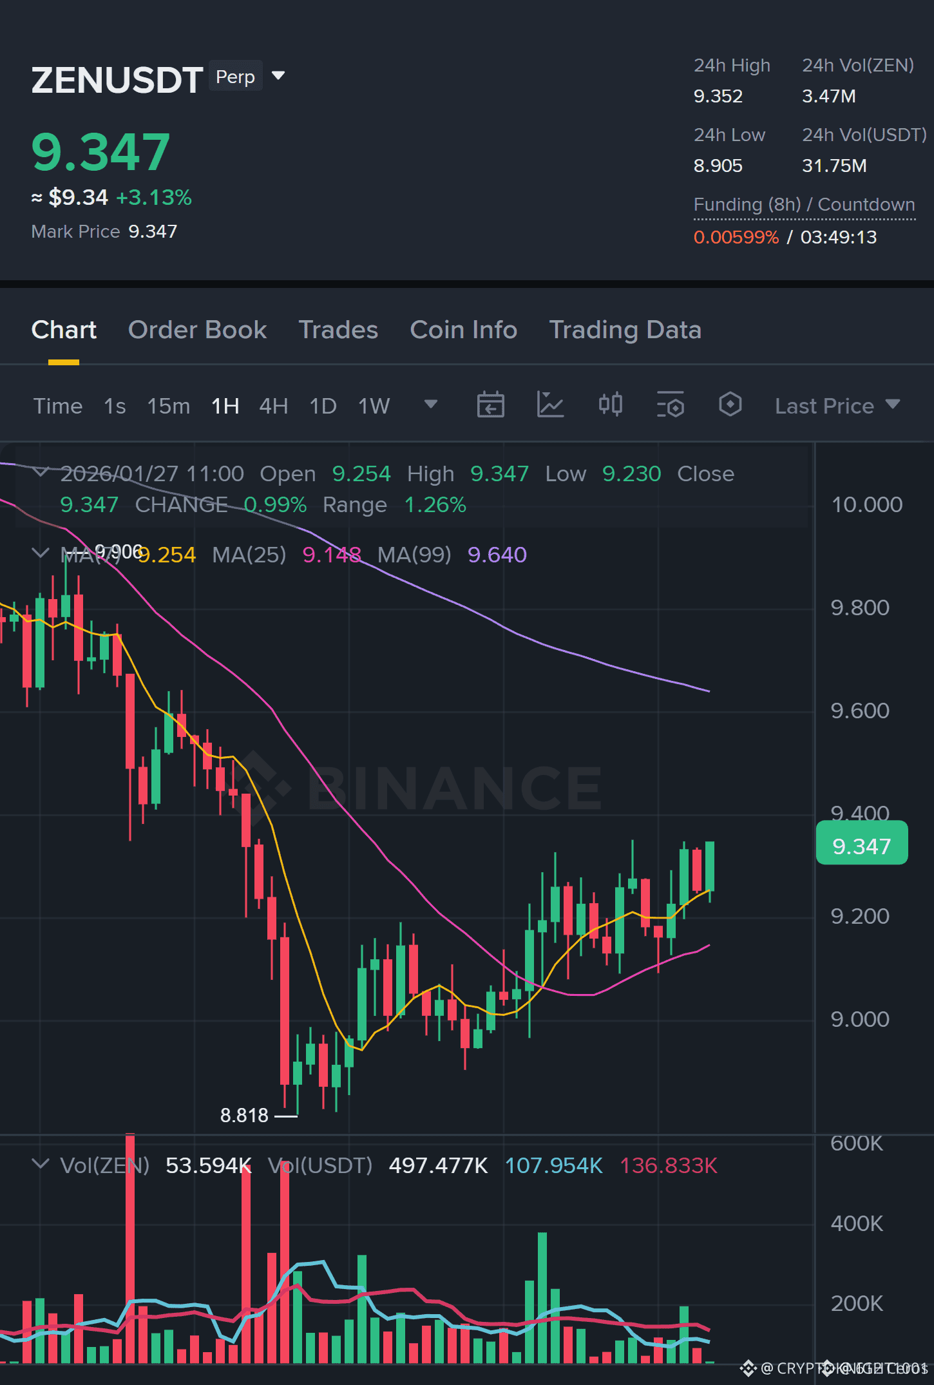
Task: Collapse the MA indicator legend chevron
Action: [x=40, y=553]
